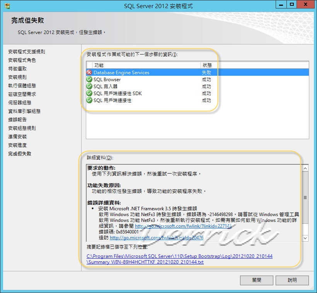
Task: Click the up arrow of the details scrollbar
Action: [305, 168]
